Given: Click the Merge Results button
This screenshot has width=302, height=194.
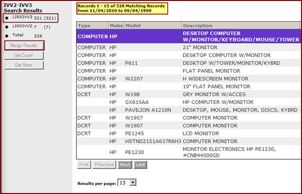Looking at the screenshot, I should coord(25,46).
